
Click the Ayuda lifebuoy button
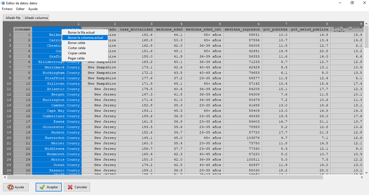(x=16, y=187)
